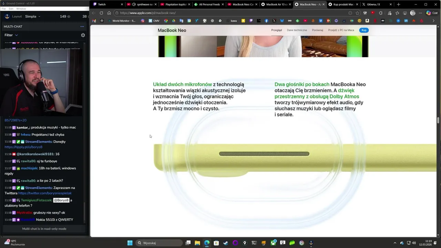Open Steam from the taskbar
441x248 pixels.
coord(226,243)
